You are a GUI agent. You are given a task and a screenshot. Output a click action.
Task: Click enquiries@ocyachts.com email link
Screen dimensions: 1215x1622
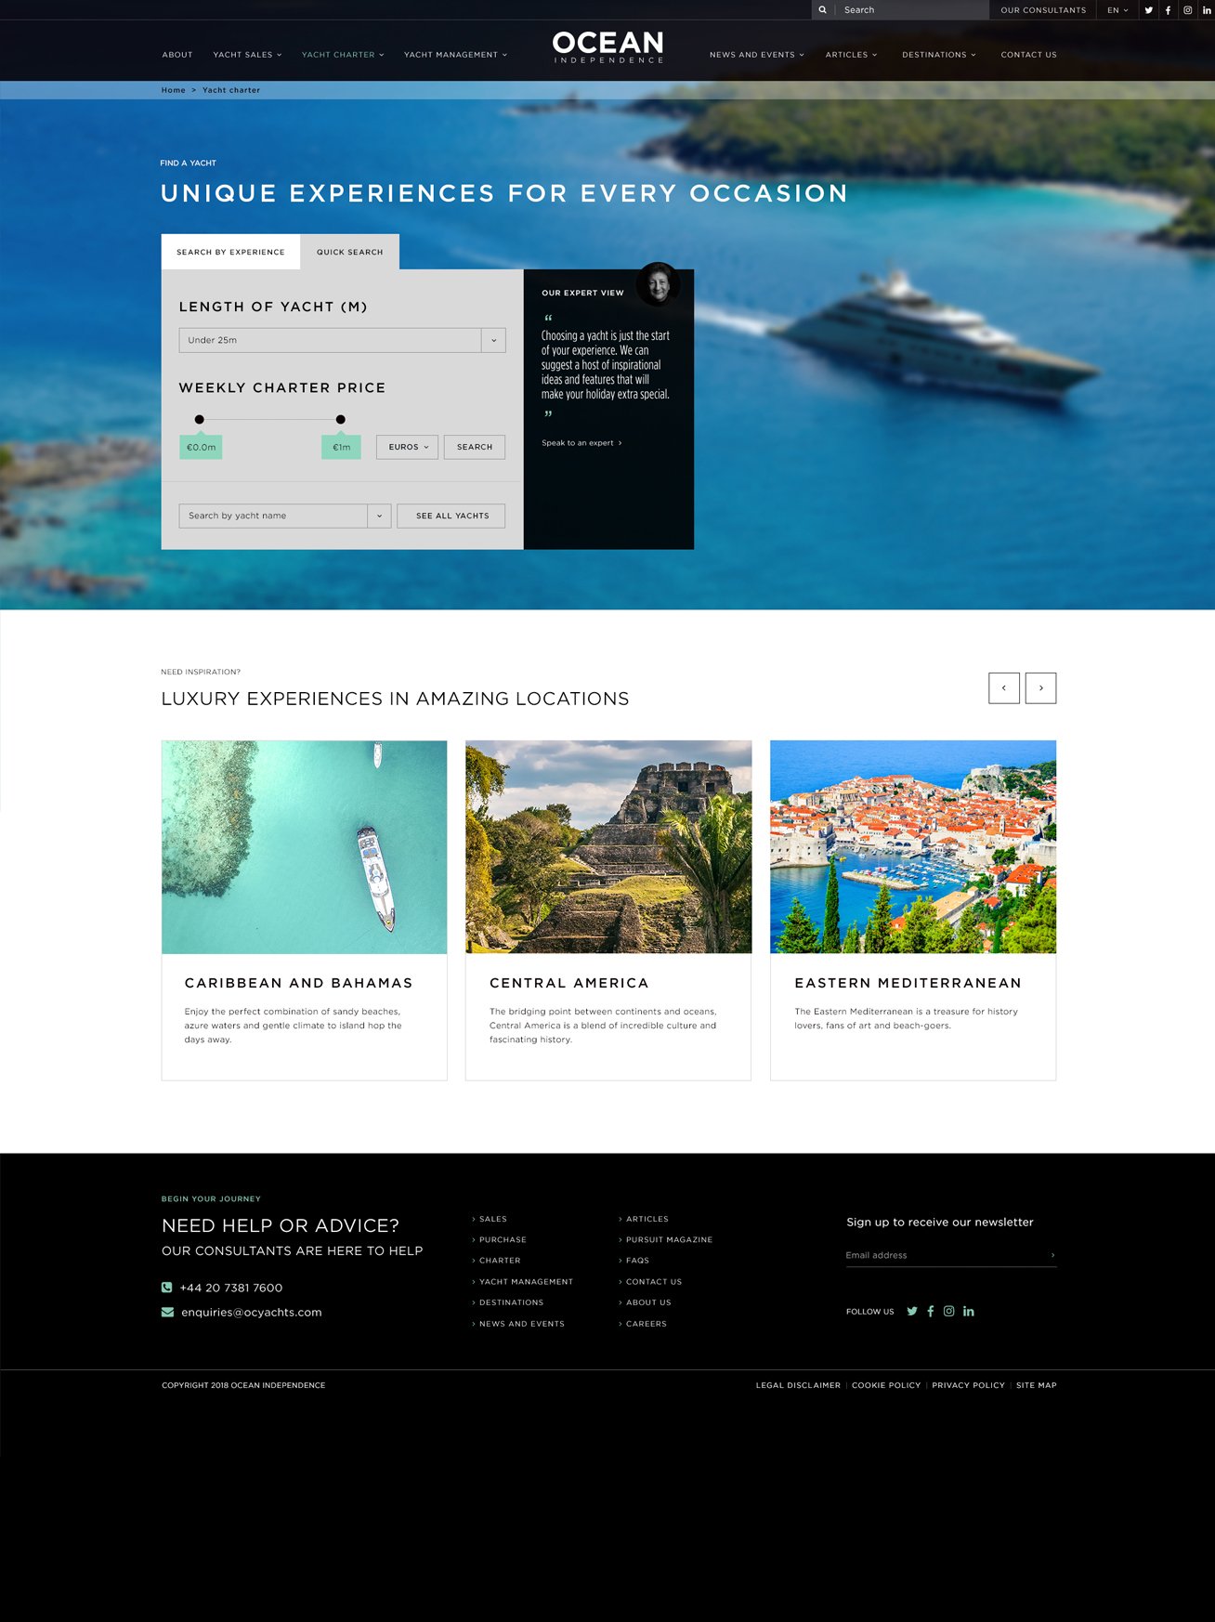[252, 1313]
